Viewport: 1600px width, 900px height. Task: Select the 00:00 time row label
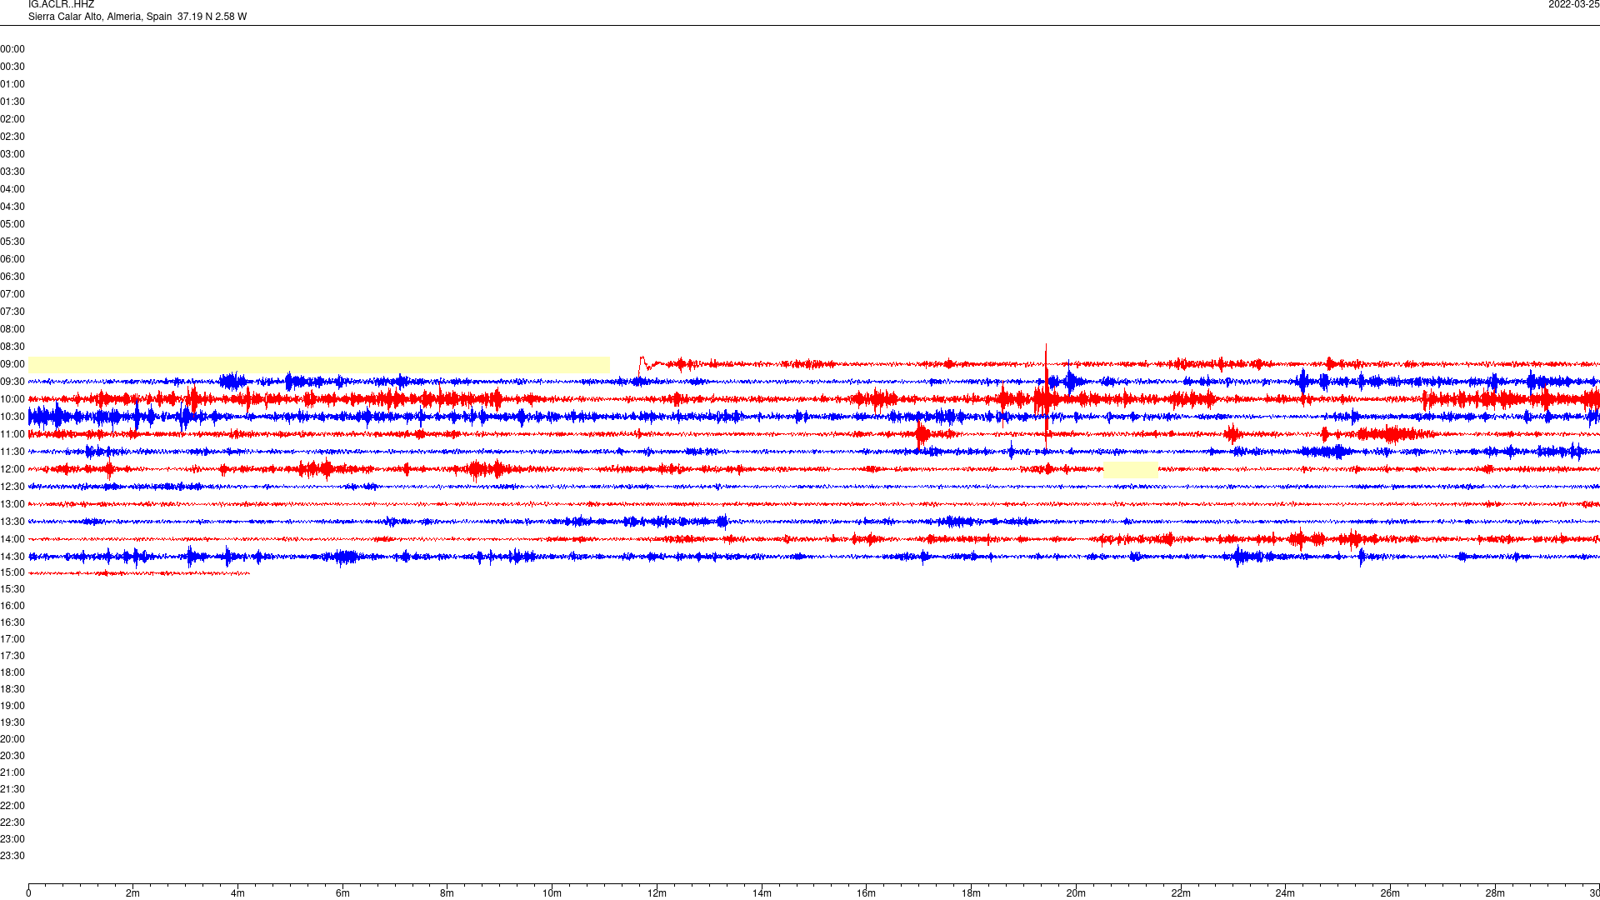point(12,49)
